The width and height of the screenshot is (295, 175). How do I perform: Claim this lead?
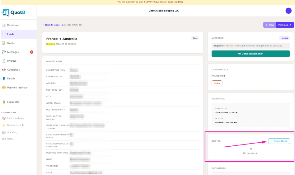217,83
